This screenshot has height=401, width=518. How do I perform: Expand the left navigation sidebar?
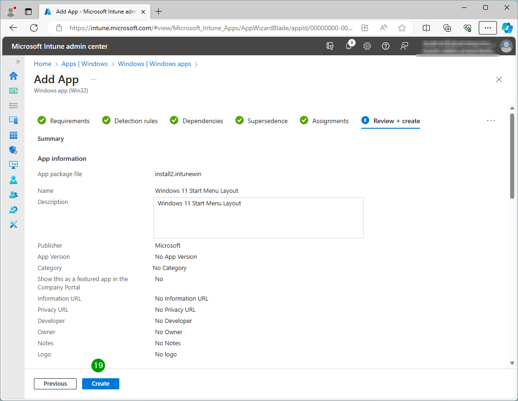[x=18, y=61]
